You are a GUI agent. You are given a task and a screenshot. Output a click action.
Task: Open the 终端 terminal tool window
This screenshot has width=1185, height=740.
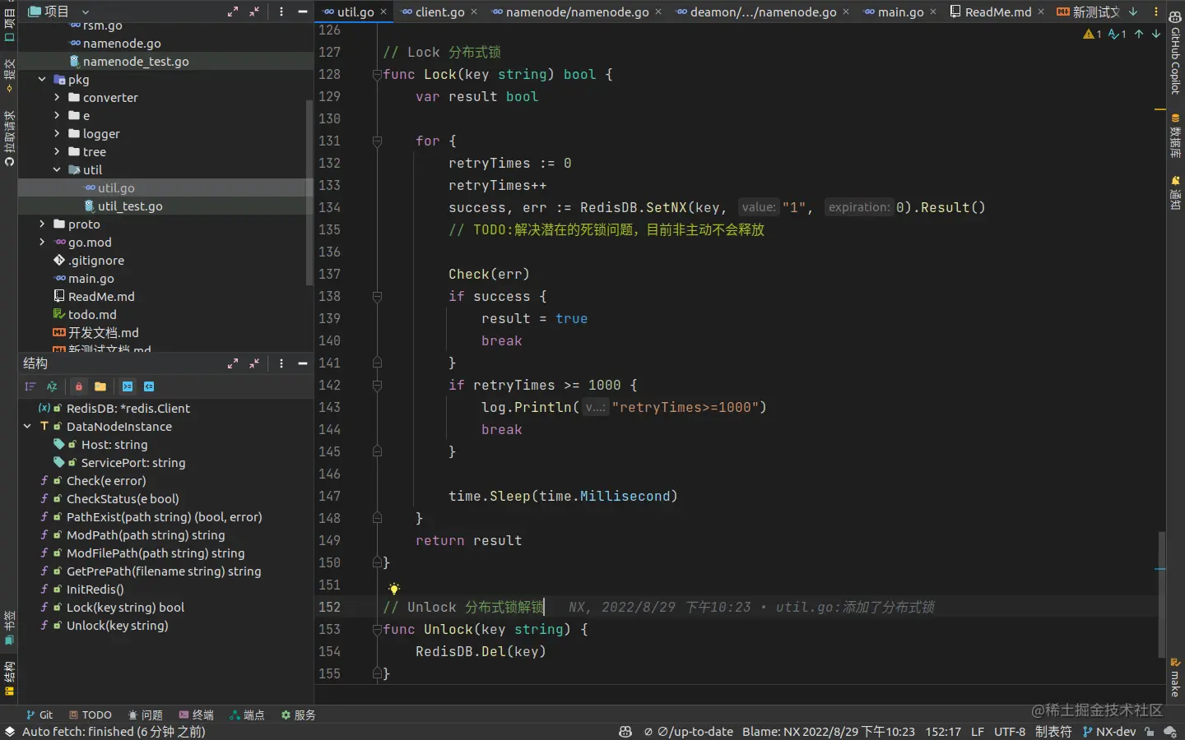point(196,715)
